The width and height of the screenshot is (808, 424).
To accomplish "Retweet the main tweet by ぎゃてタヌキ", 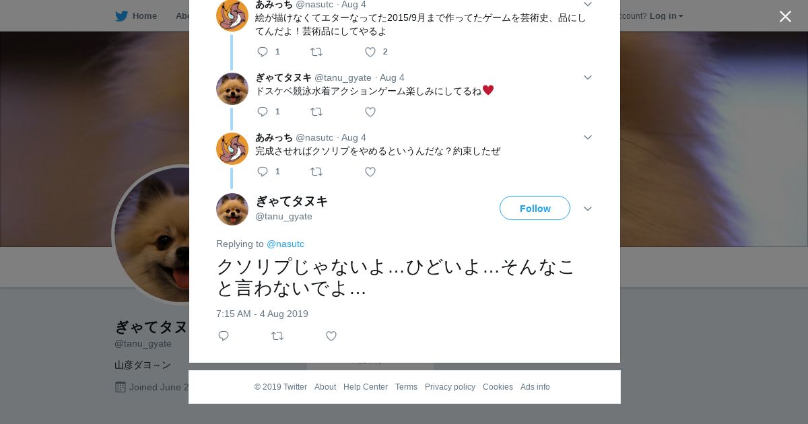I will (277, 336).
